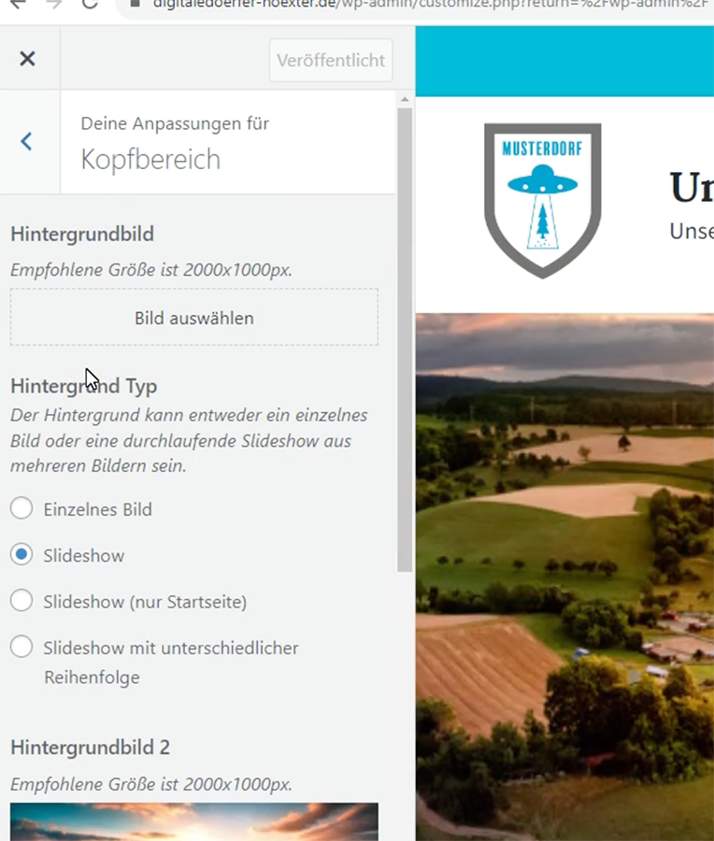Open the Hintergrundbild 2 sunset thumbnail
This screenshot has width=714, height=841.
click(x=194, y=821)
